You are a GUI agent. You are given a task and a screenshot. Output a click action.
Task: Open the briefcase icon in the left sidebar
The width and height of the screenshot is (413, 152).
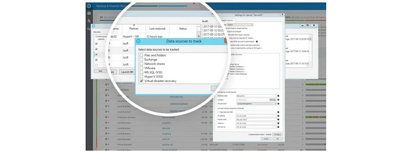click(89, 13)
